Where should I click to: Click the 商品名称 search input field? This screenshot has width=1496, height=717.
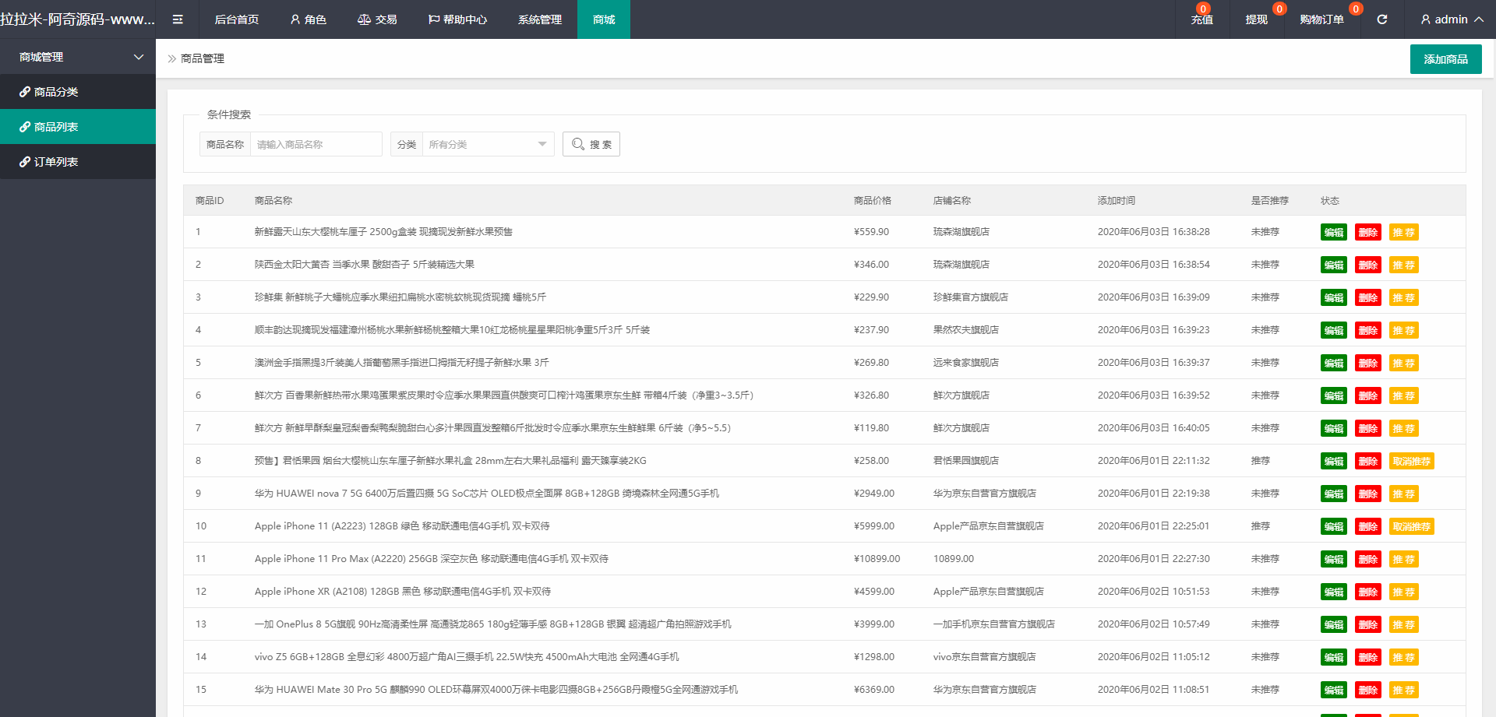pyautogui.click(x=316, y=144)
